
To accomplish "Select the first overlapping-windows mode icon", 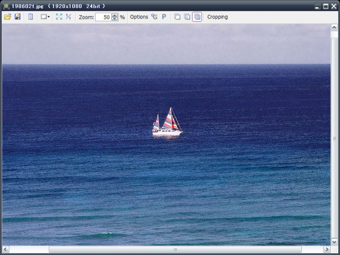I will (x=177, y=17).
